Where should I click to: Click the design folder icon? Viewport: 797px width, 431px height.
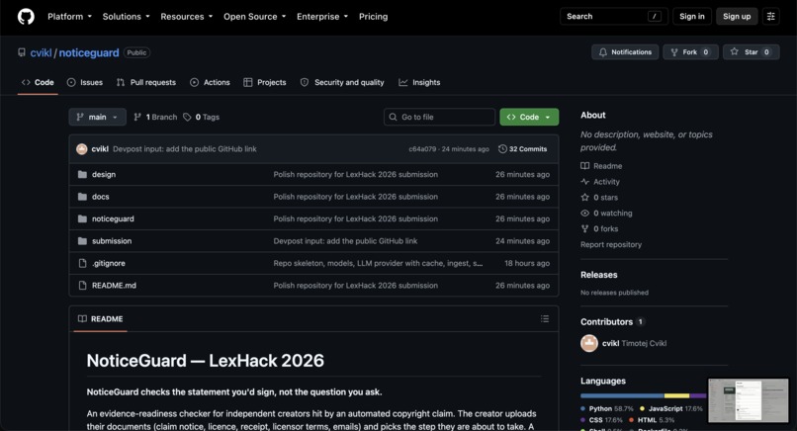coord(82,174)
